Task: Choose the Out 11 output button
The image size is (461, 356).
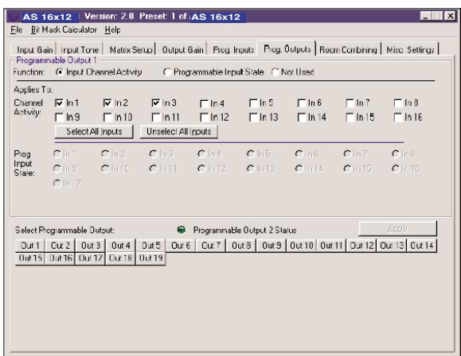Action: point(332,246)
